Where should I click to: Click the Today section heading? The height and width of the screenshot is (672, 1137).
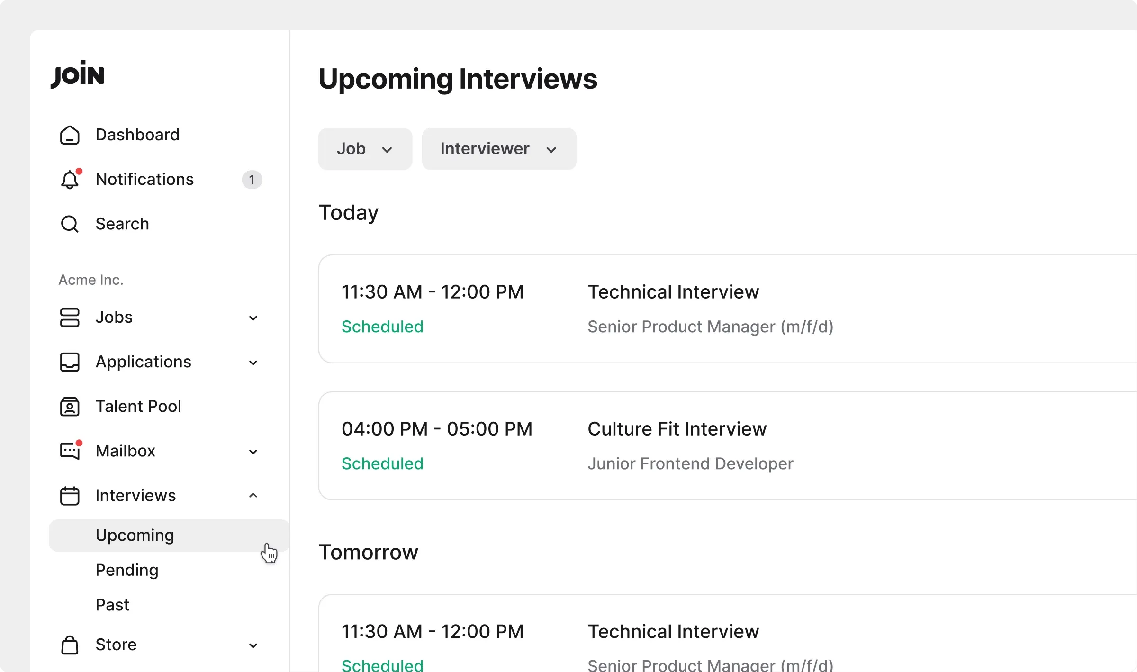[x=349, y=213]
